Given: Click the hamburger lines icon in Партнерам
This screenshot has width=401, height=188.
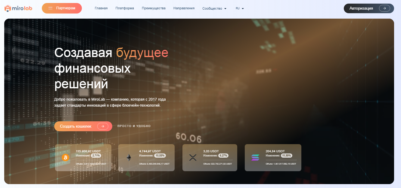Looking at the screenshot, I should [x=51, y=8].
